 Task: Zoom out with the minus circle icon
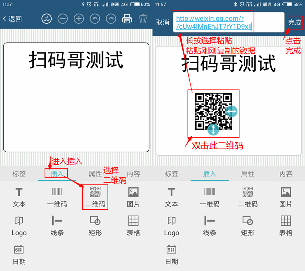tap(63, 19)
